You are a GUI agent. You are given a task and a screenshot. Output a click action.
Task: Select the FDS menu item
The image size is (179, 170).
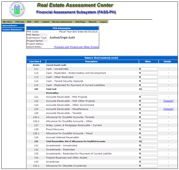(x=29, y=22)
